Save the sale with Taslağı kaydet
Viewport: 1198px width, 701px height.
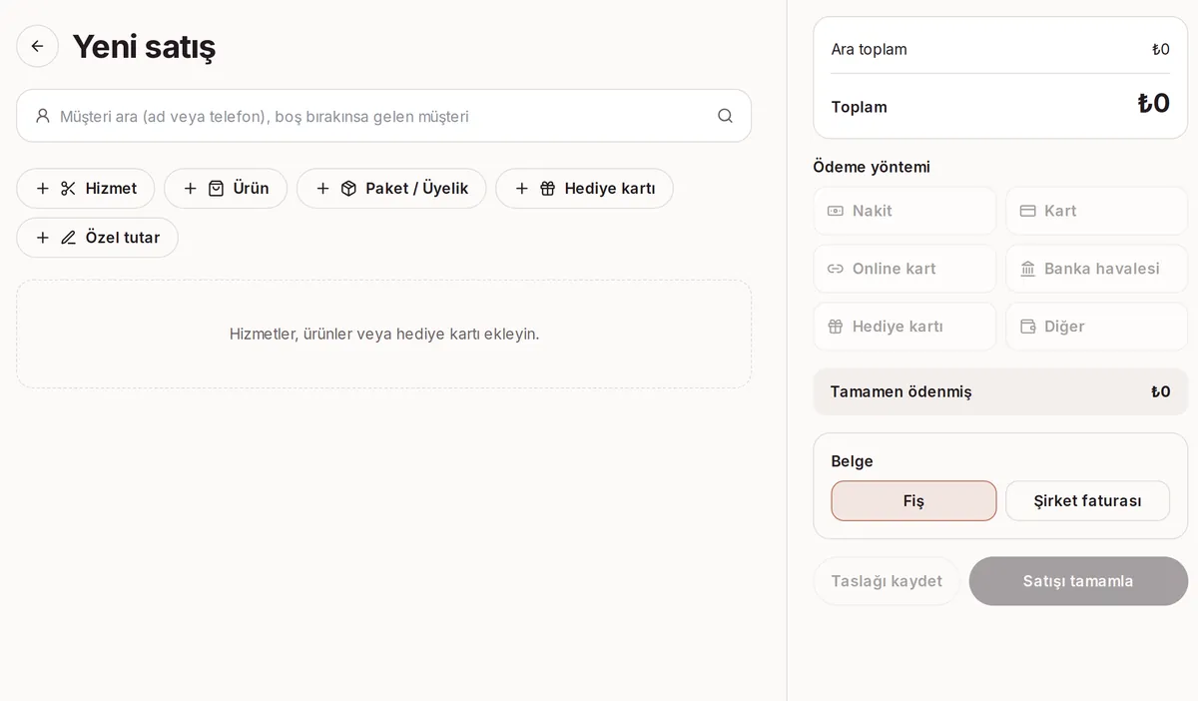[x=887, y=581]
